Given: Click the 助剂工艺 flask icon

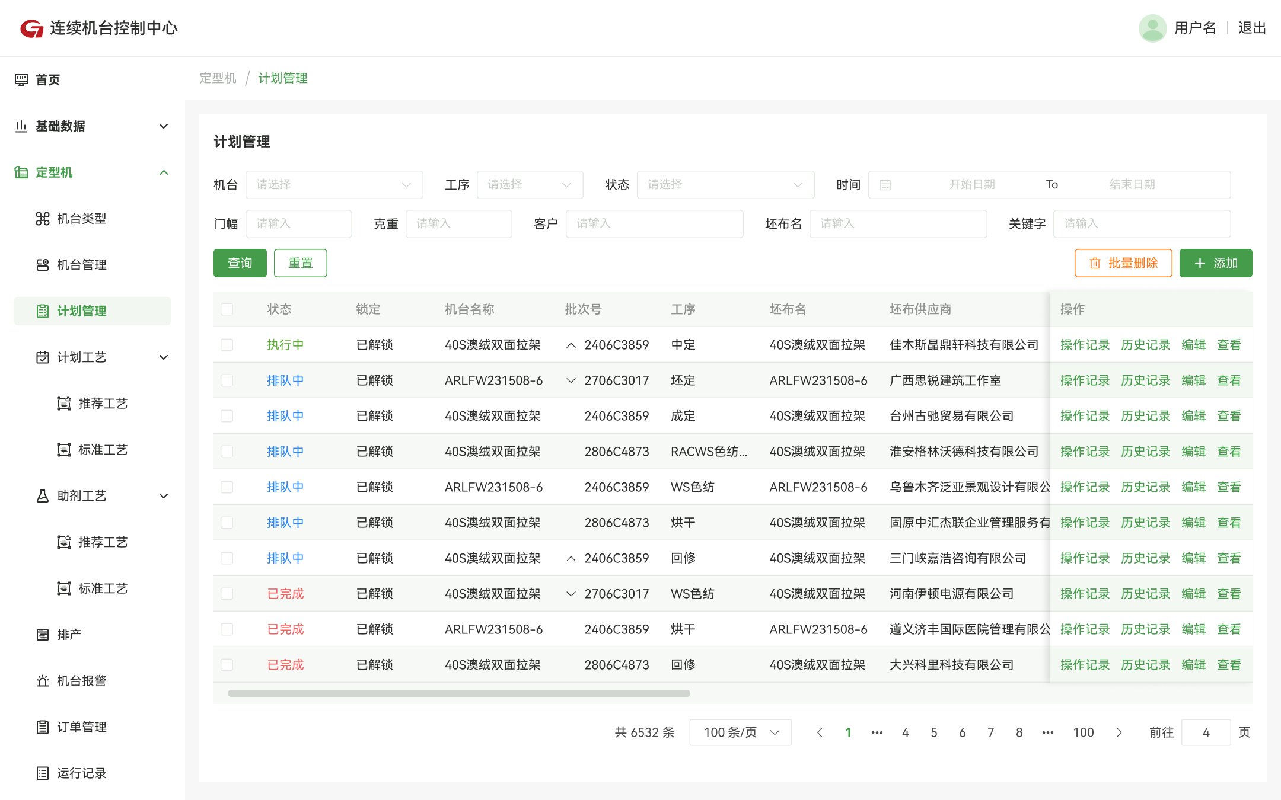Looking at the screenshot, I should pos(43,495).
